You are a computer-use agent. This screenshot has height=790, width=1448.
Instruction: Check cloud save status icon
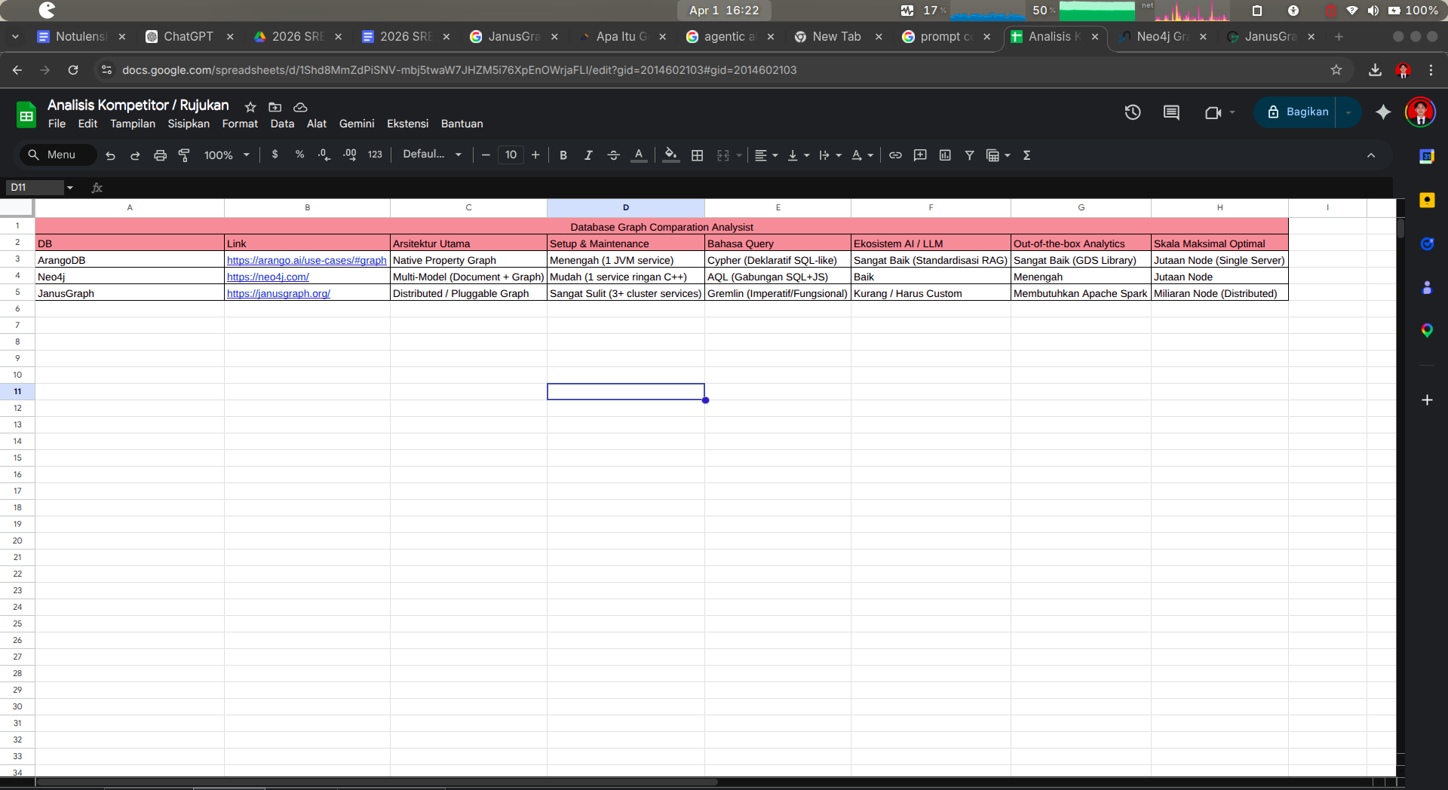[300, 107]
